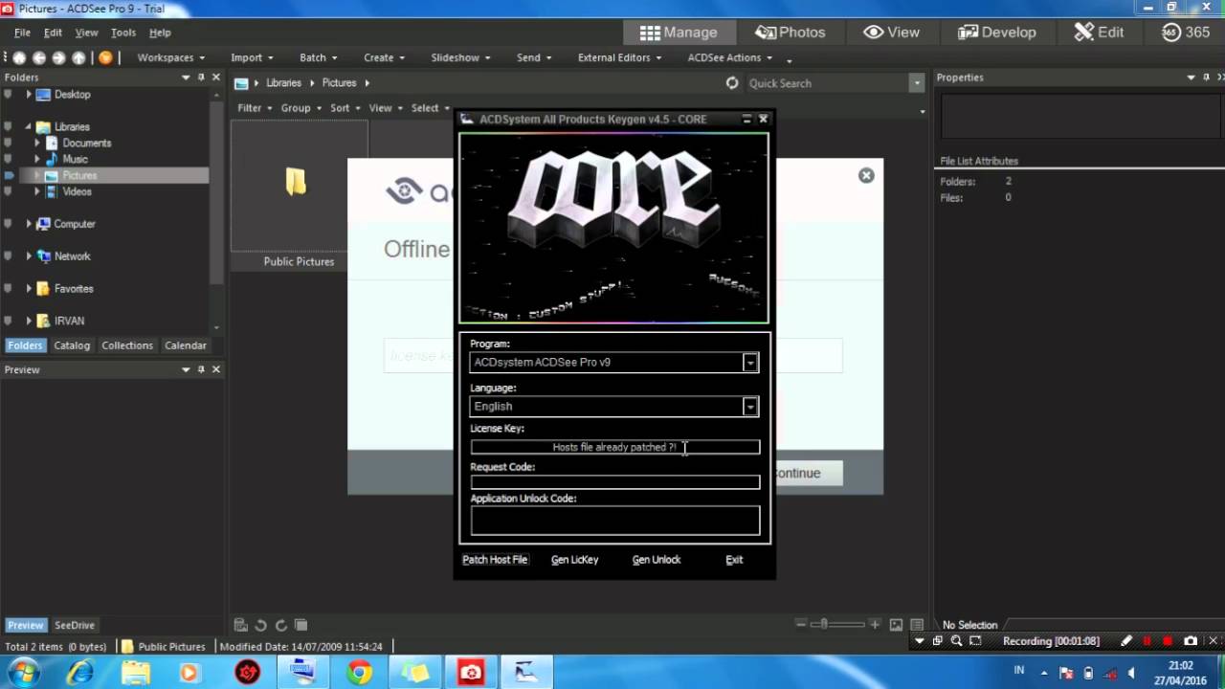Open View mode with the eye icon
This screenshot has height=689, width=1225.
[x=891, y=32]
